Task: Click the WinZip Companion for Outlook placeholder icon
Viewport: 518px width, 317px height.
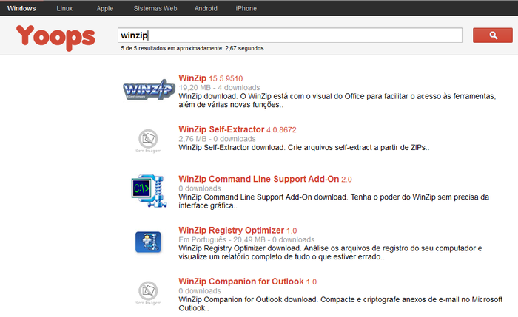Action: [148, 293]
